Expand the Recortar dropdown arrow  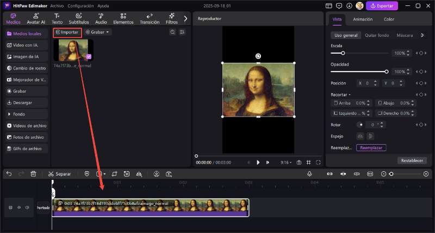click(x=350, y=95)
